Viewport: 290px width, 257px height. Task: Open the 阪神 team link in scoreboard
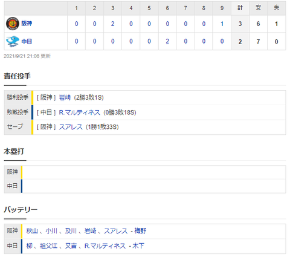click(x=27, y=24)
